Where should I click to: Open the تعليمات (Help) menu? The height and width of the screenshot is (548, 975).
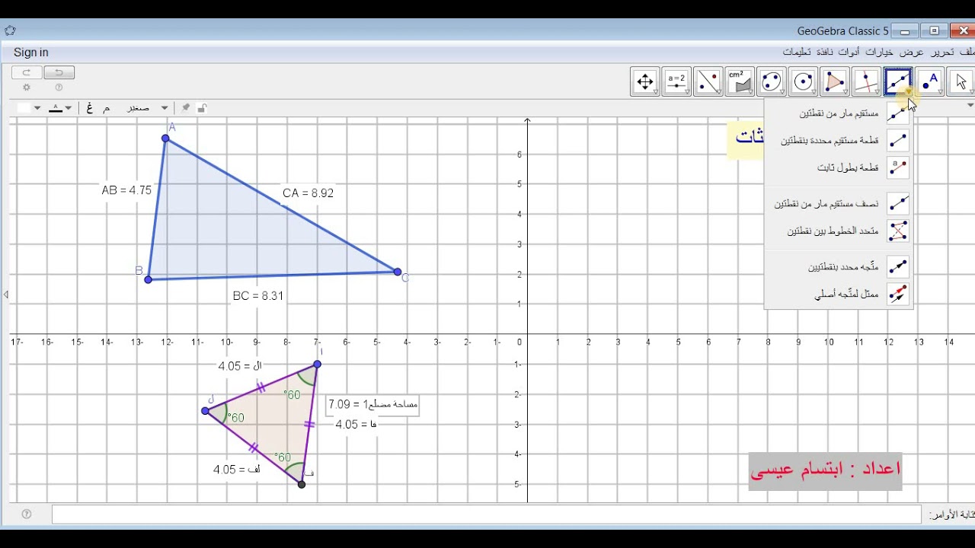[798, 52]
